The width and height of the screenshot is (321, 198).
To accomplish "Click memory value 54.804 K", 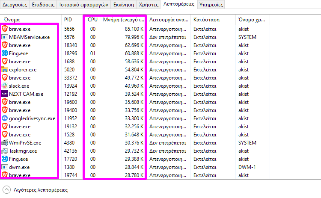I will coord(134,70).
